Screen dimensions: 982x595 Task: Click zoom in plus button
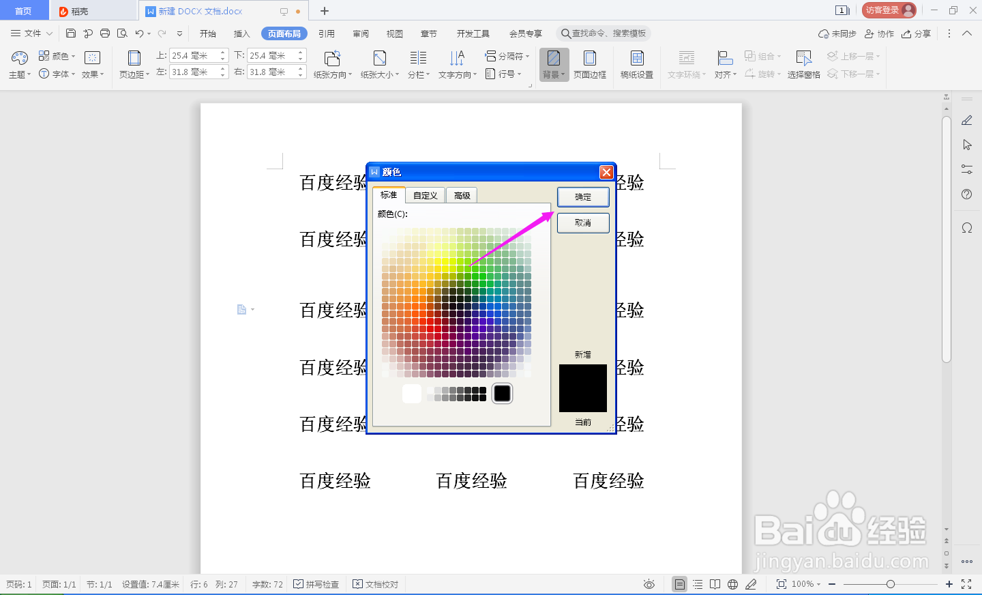point(949,584)
